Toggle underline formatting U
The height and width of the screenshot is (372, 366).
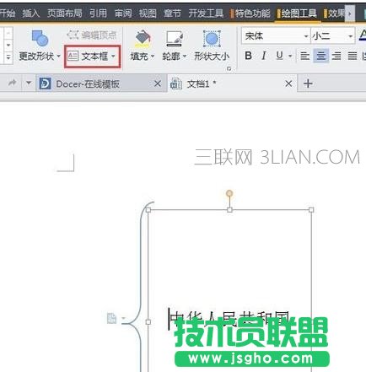click(x=279, y=56)
